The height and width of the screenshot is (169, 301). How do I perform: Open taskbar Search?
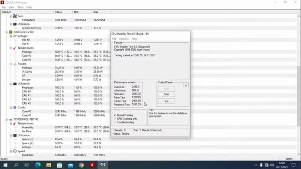(x=16, y=165)
